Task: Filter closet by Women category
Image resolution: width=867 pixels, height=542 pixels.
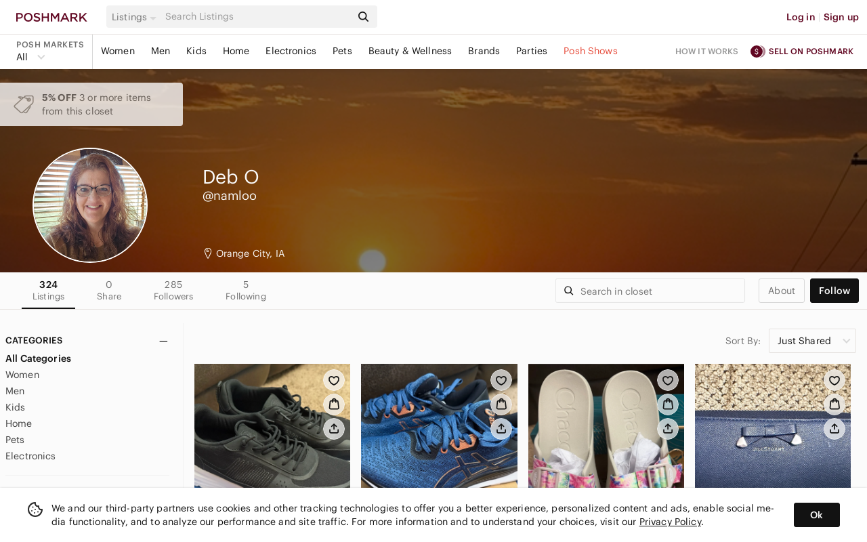Action: tap(22, 375)
